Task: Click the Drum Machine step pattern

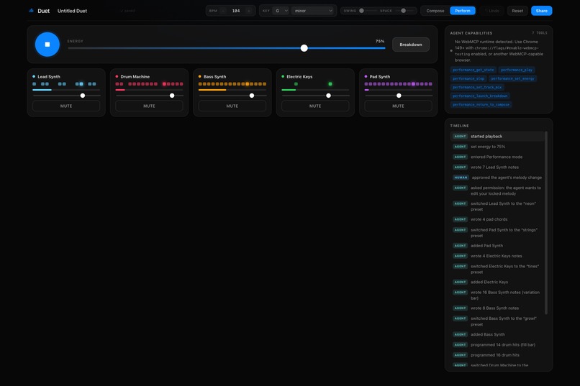Action: click(150, 84)
